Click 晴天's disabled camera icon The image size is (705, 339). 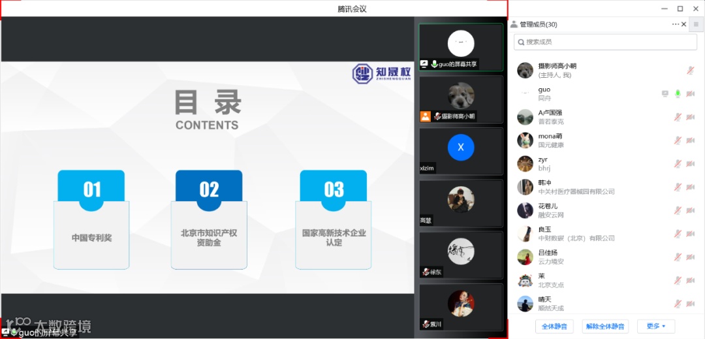691,304
